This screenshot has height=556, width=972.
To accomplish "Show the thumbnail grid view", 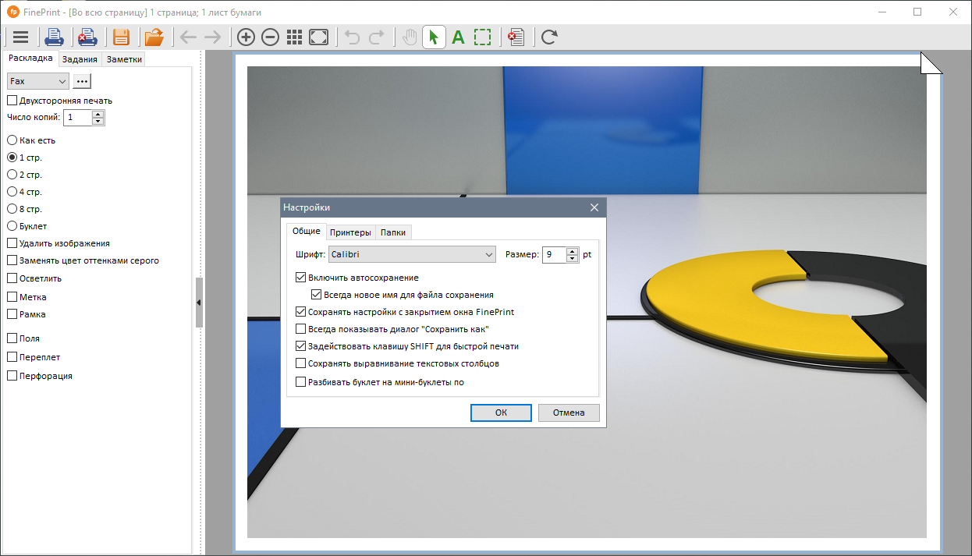I will point(294,37).
